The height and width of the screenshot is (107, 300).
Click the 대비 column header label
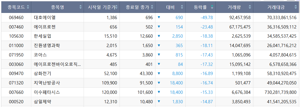point(171,8)
